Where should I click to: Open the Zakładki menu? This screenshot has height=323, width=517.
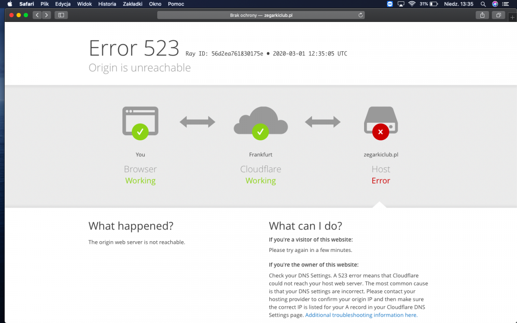click(x=132, y=4)
